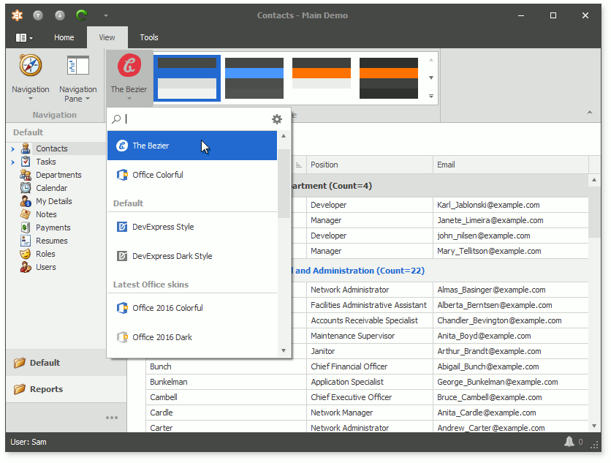The width and height of the screenshot is (611, 463).
Task: Switch to the Home ribbon tab
Action: pyautogui.click(x=64, y=37)
